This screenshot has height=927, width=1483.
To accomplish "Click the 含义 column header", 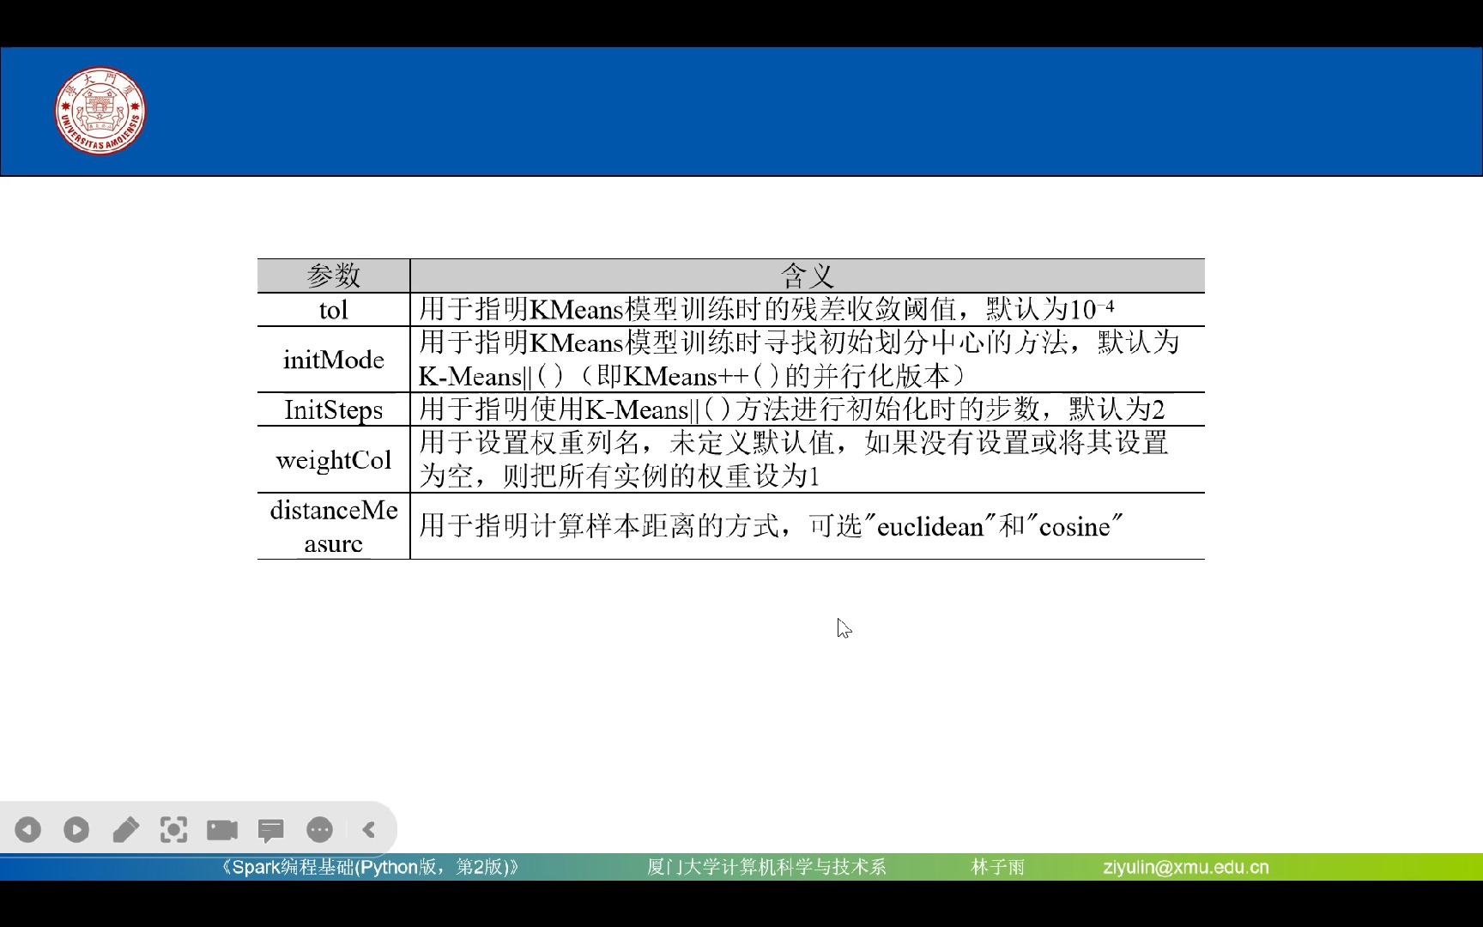I will pos(806,276).
